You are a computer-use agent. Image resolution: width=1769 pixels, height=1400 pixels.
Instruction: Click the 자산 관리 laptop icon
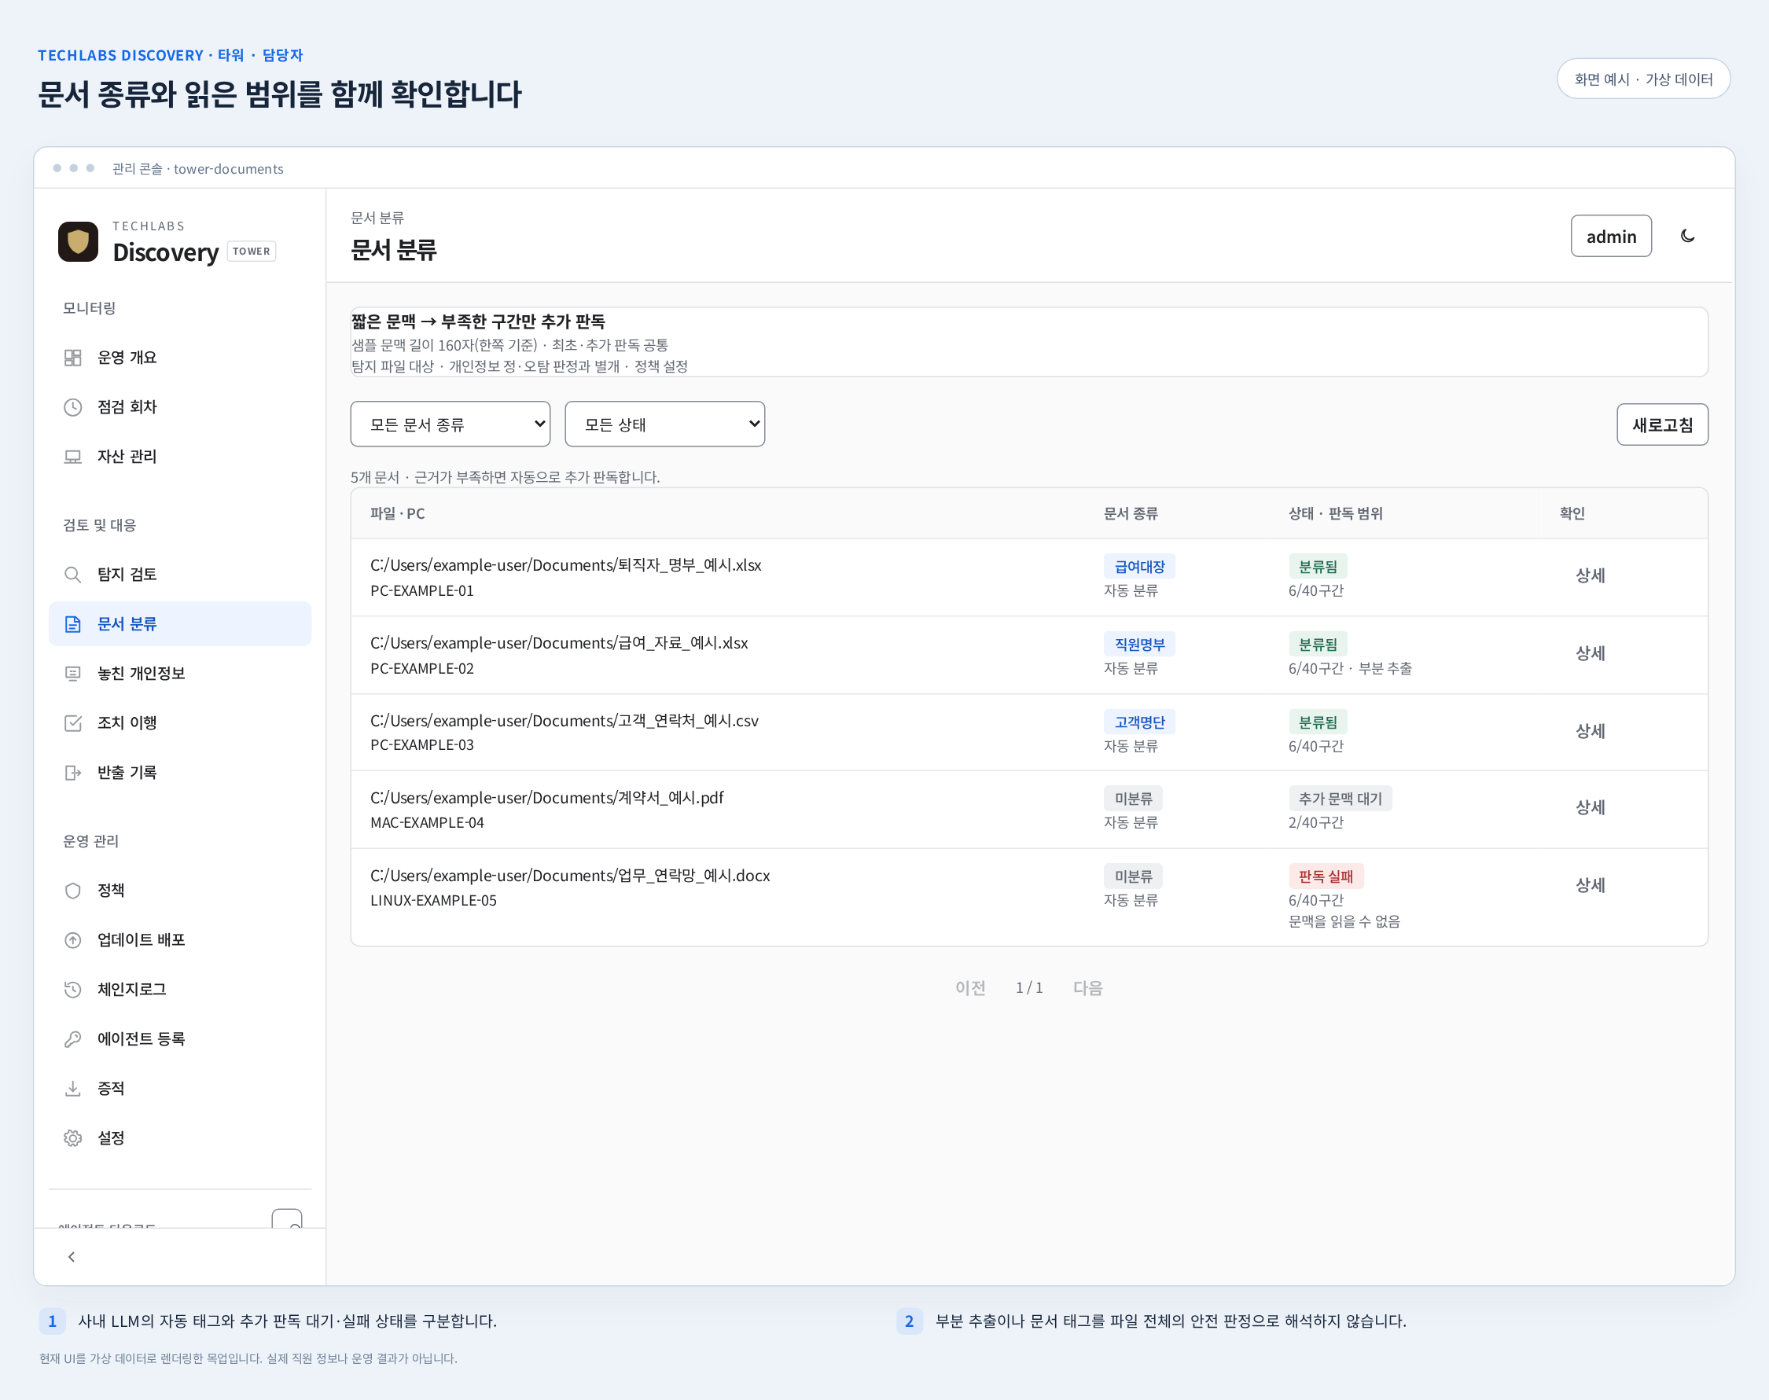click(x=73, y=457)
